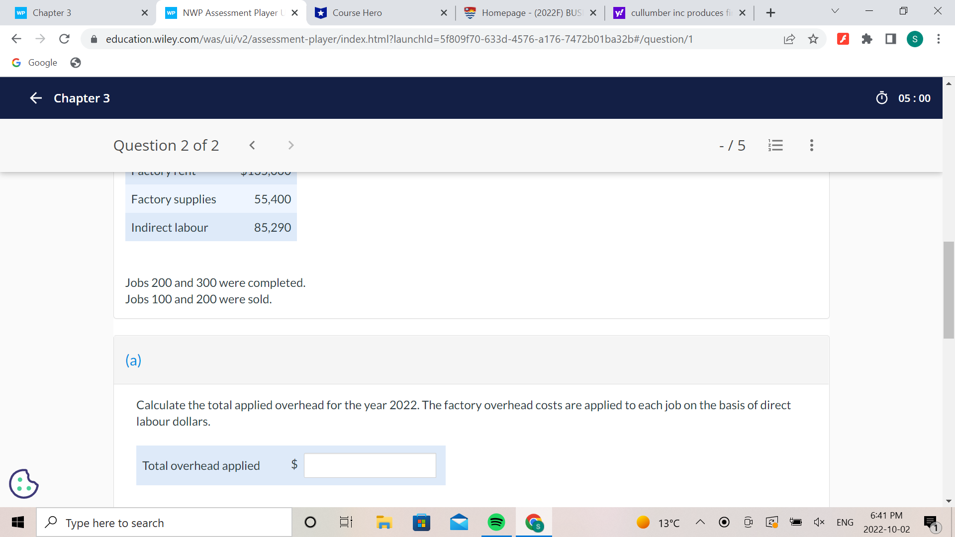This screenshot has height=537, width=955.
Task: Open the share icon in the address bar
Action: coord(789,39)
